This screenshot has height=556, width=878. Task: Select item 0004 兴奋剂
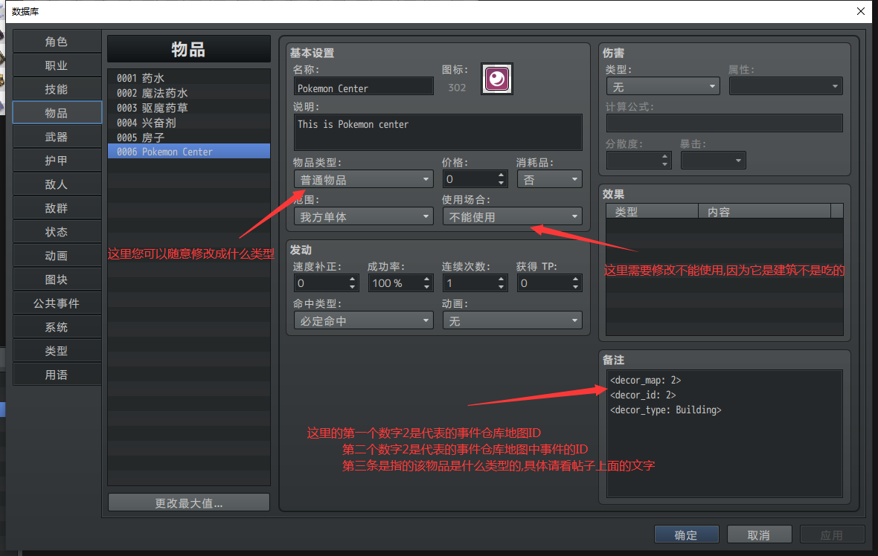point(189,123)
